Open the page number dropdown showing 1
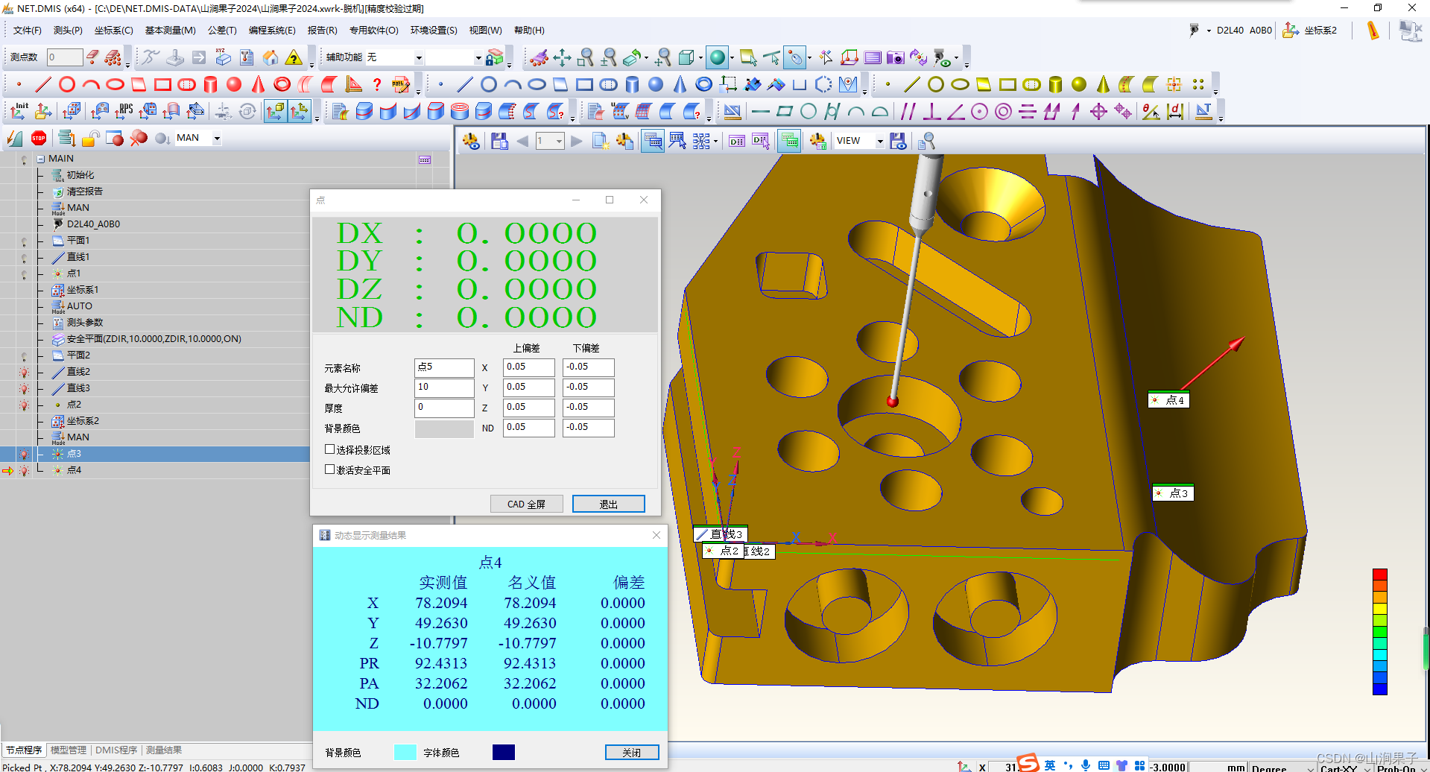Screen dimensions: 1430x772 [x=559, y=141]
